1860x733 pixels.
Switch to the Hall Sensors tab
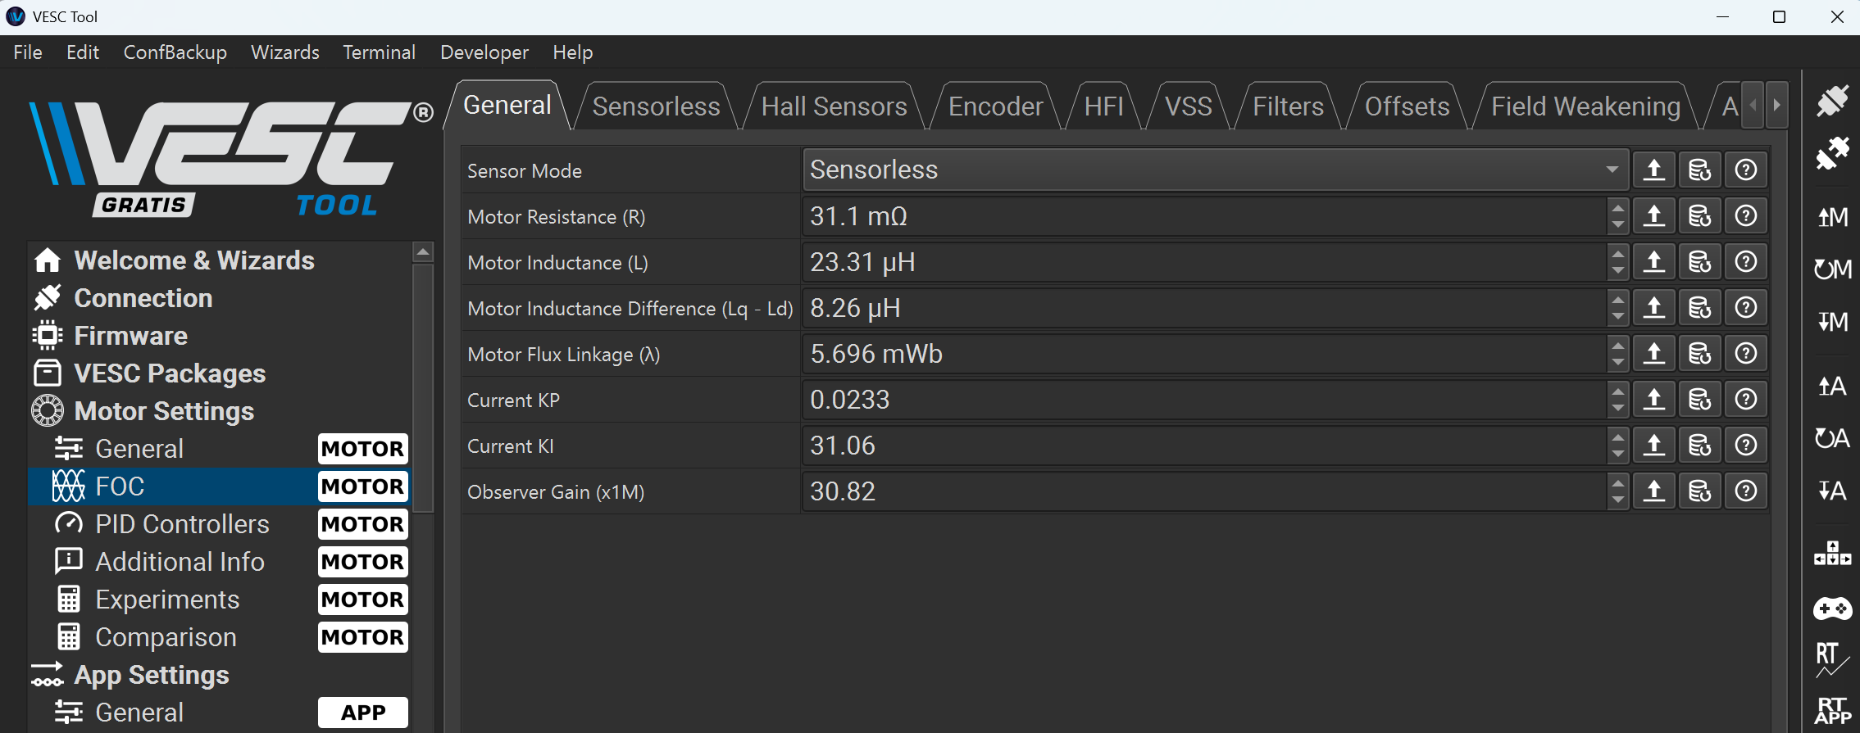click(833, 106)
